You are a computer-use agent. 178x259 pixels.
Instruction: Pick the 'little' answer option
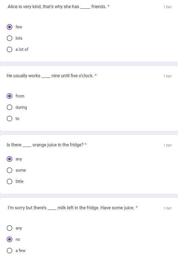10,181
